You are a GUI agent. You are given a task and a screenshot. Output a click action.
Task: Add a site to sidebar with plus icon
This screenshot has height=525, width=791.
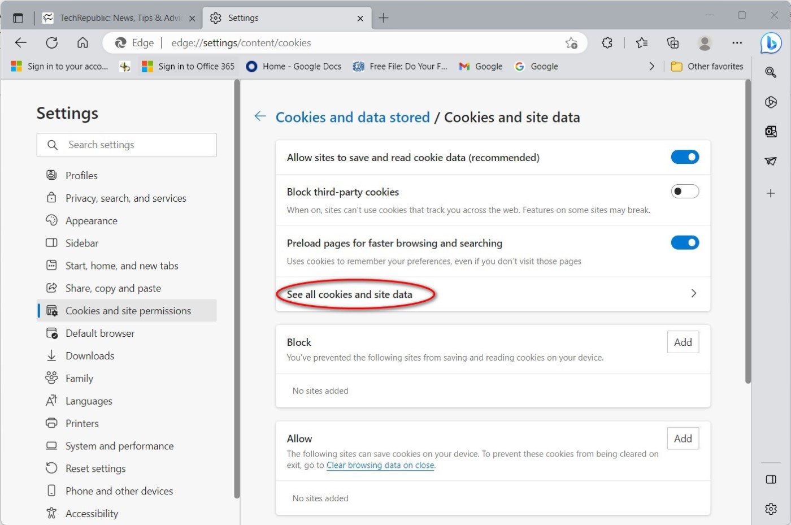tap(771, 193)
